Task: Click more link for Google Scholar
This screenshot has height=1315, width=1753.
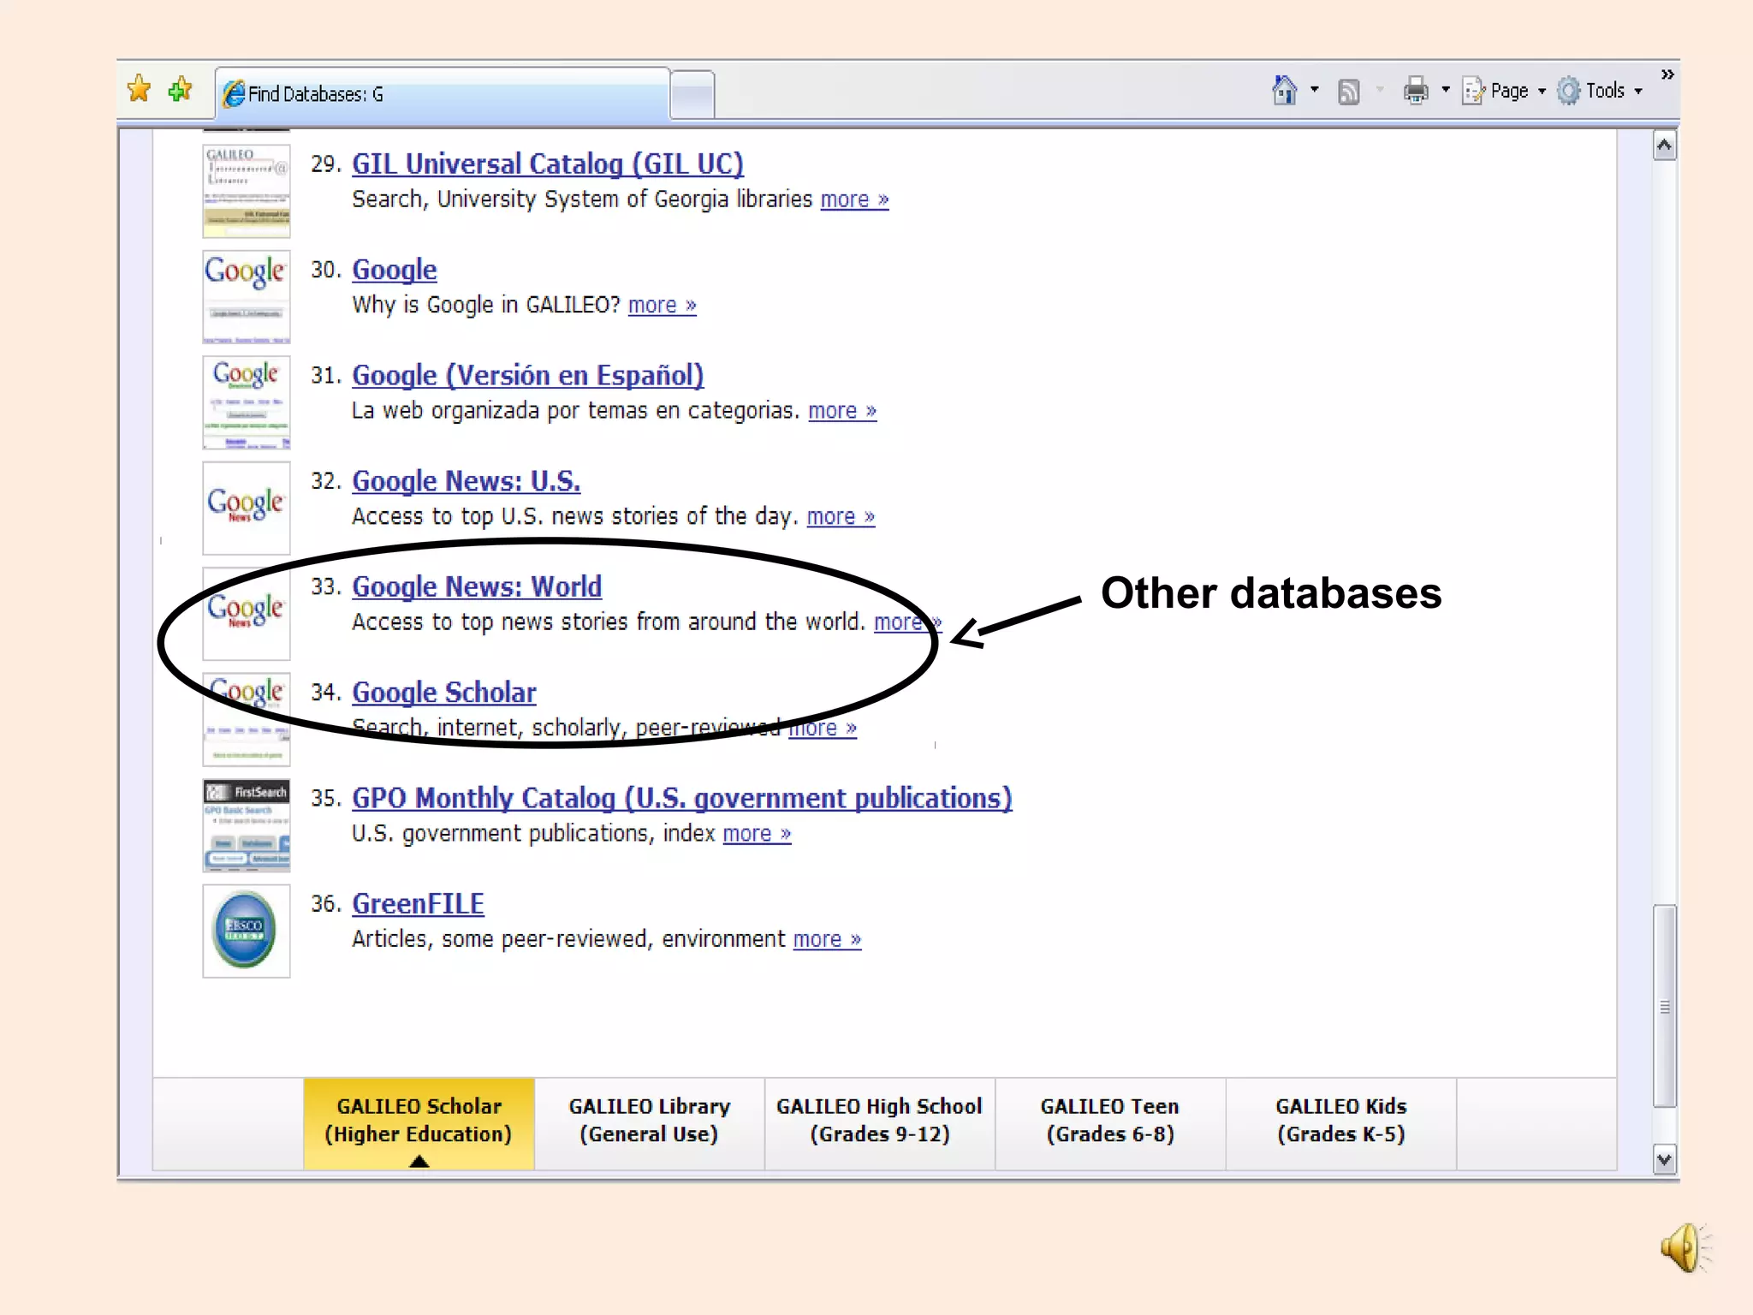Action: [x=822, y=729]
